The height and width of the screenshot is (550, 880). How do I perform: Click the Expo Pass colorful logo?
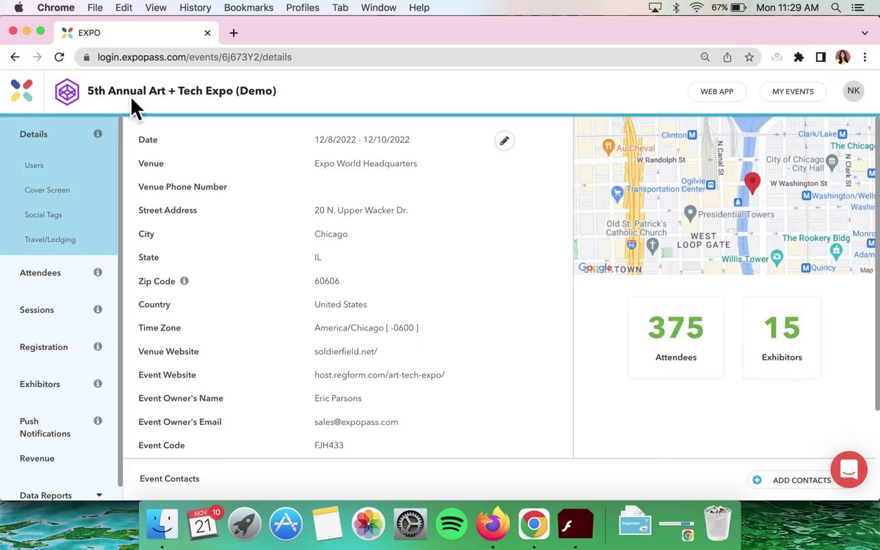coord(21,91)
